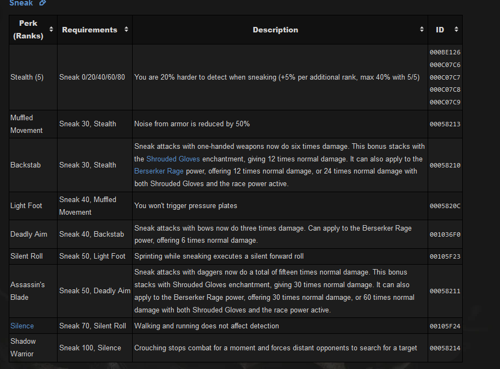Select the Light Foot perk cell

pos(33,206)
